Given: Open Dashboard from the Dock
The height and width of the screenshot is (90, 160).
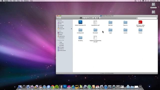Looking at the screenshot, I should click(24, 87).
